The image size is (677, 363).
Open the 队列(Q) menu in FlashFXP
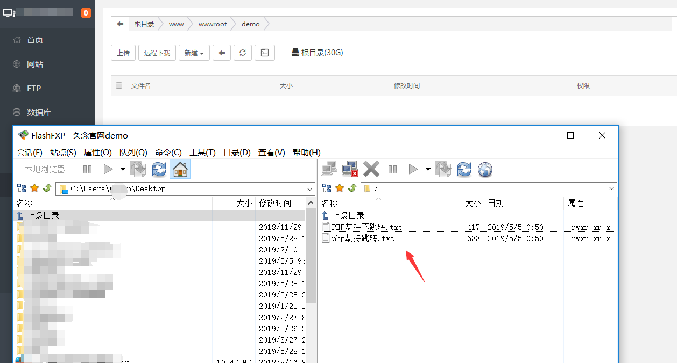133,153
